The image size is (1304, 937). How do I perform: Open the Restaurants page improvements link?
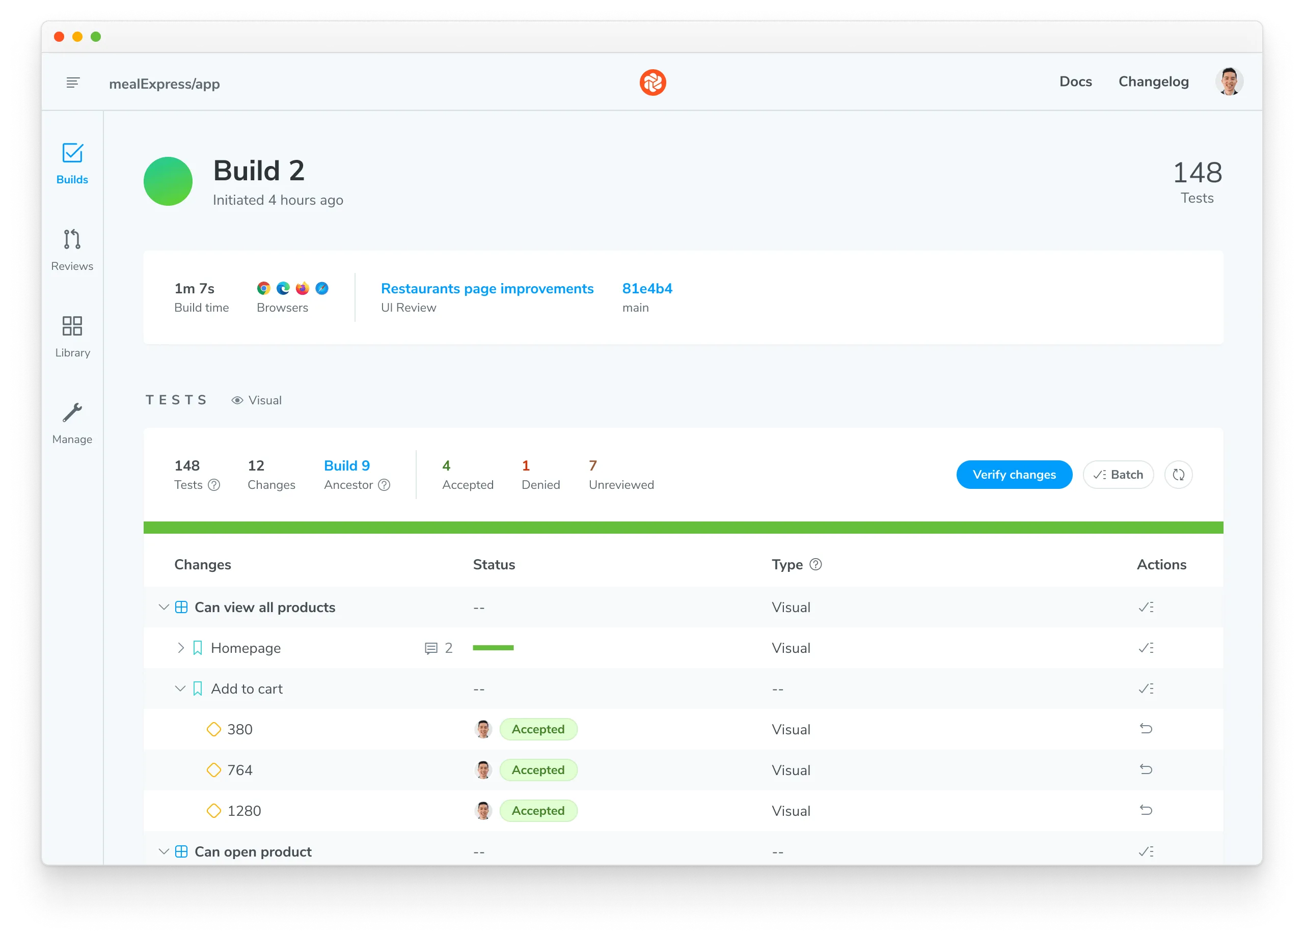pos(487,288)
